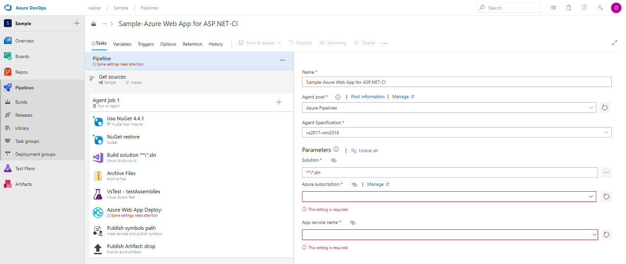626x264 pixels.
Task: Open the Save & queue dropdown
Action: (260, 43)
